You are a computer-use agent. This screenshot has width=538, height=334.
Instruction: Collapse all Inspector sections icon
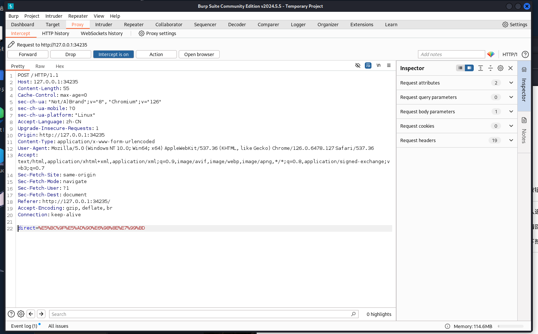[x=490, y=68]
